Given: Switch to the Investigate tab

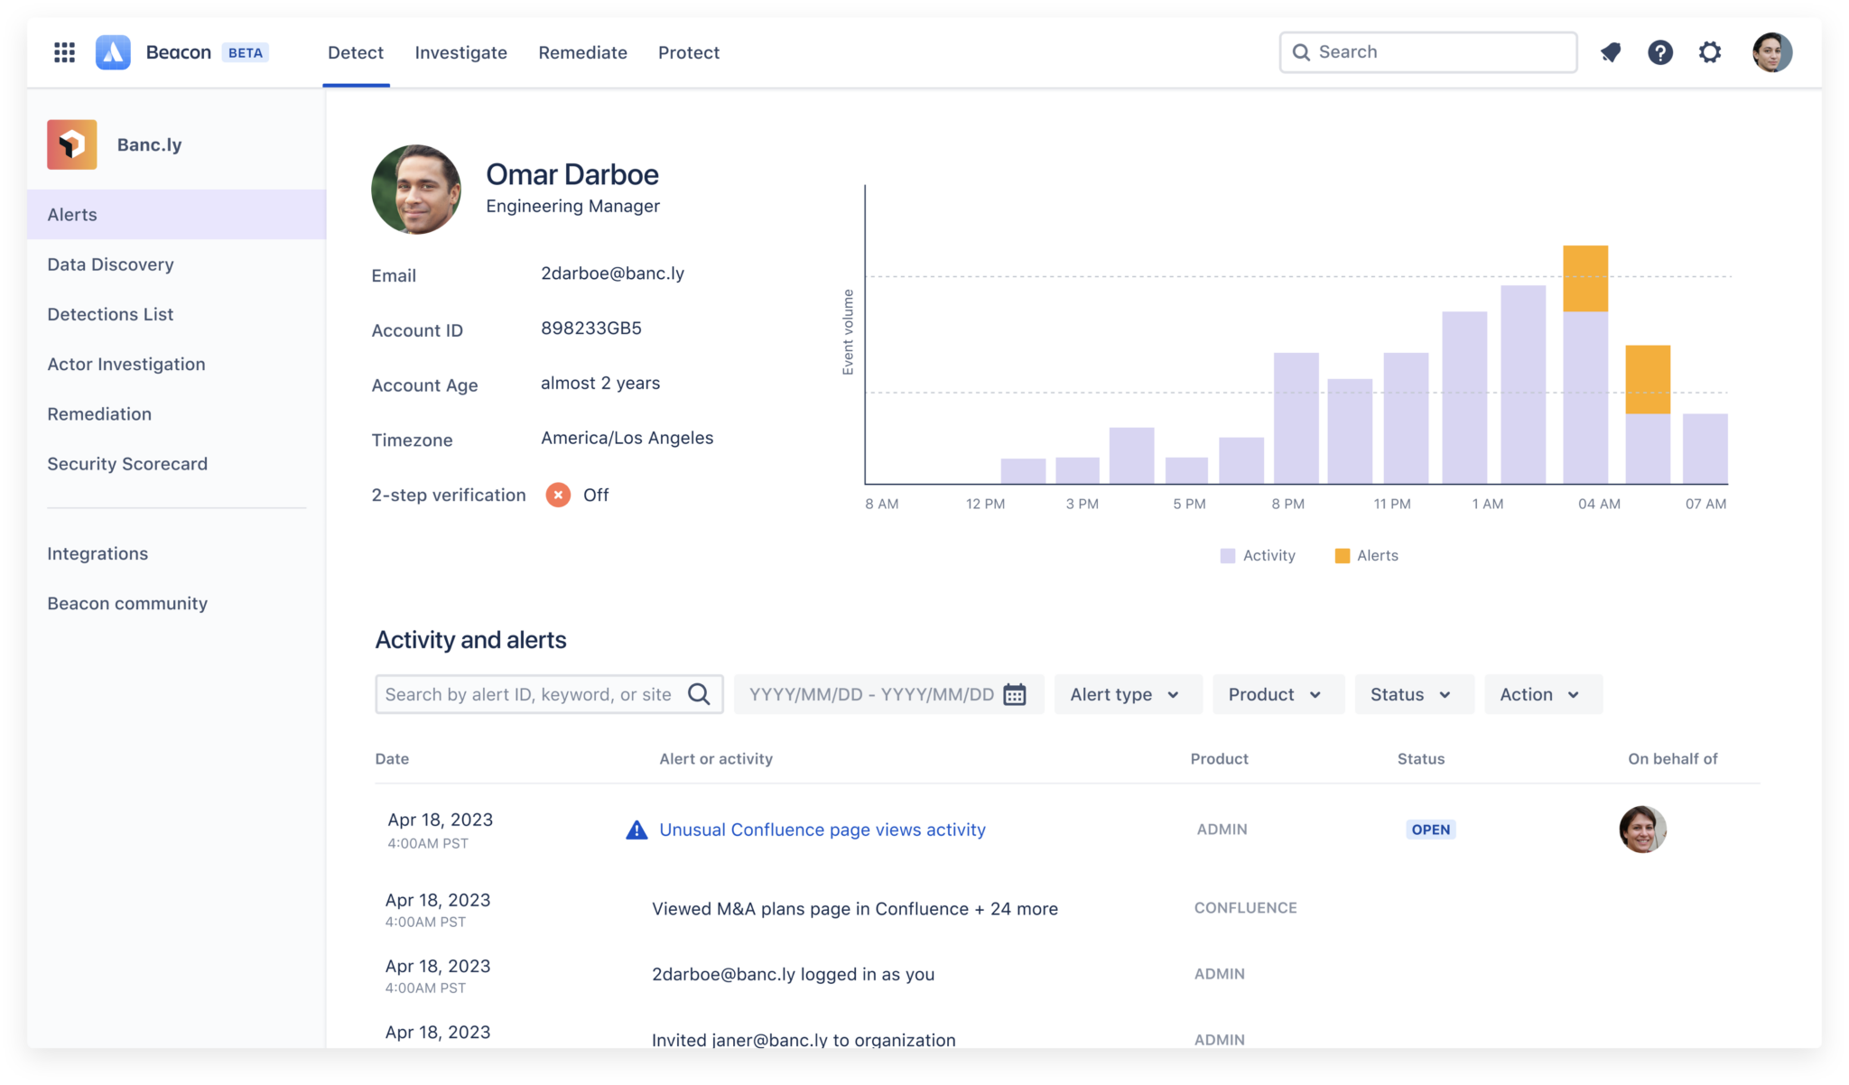Looking at the screenshot, I should pyautogui.click(x=460, y=52).
